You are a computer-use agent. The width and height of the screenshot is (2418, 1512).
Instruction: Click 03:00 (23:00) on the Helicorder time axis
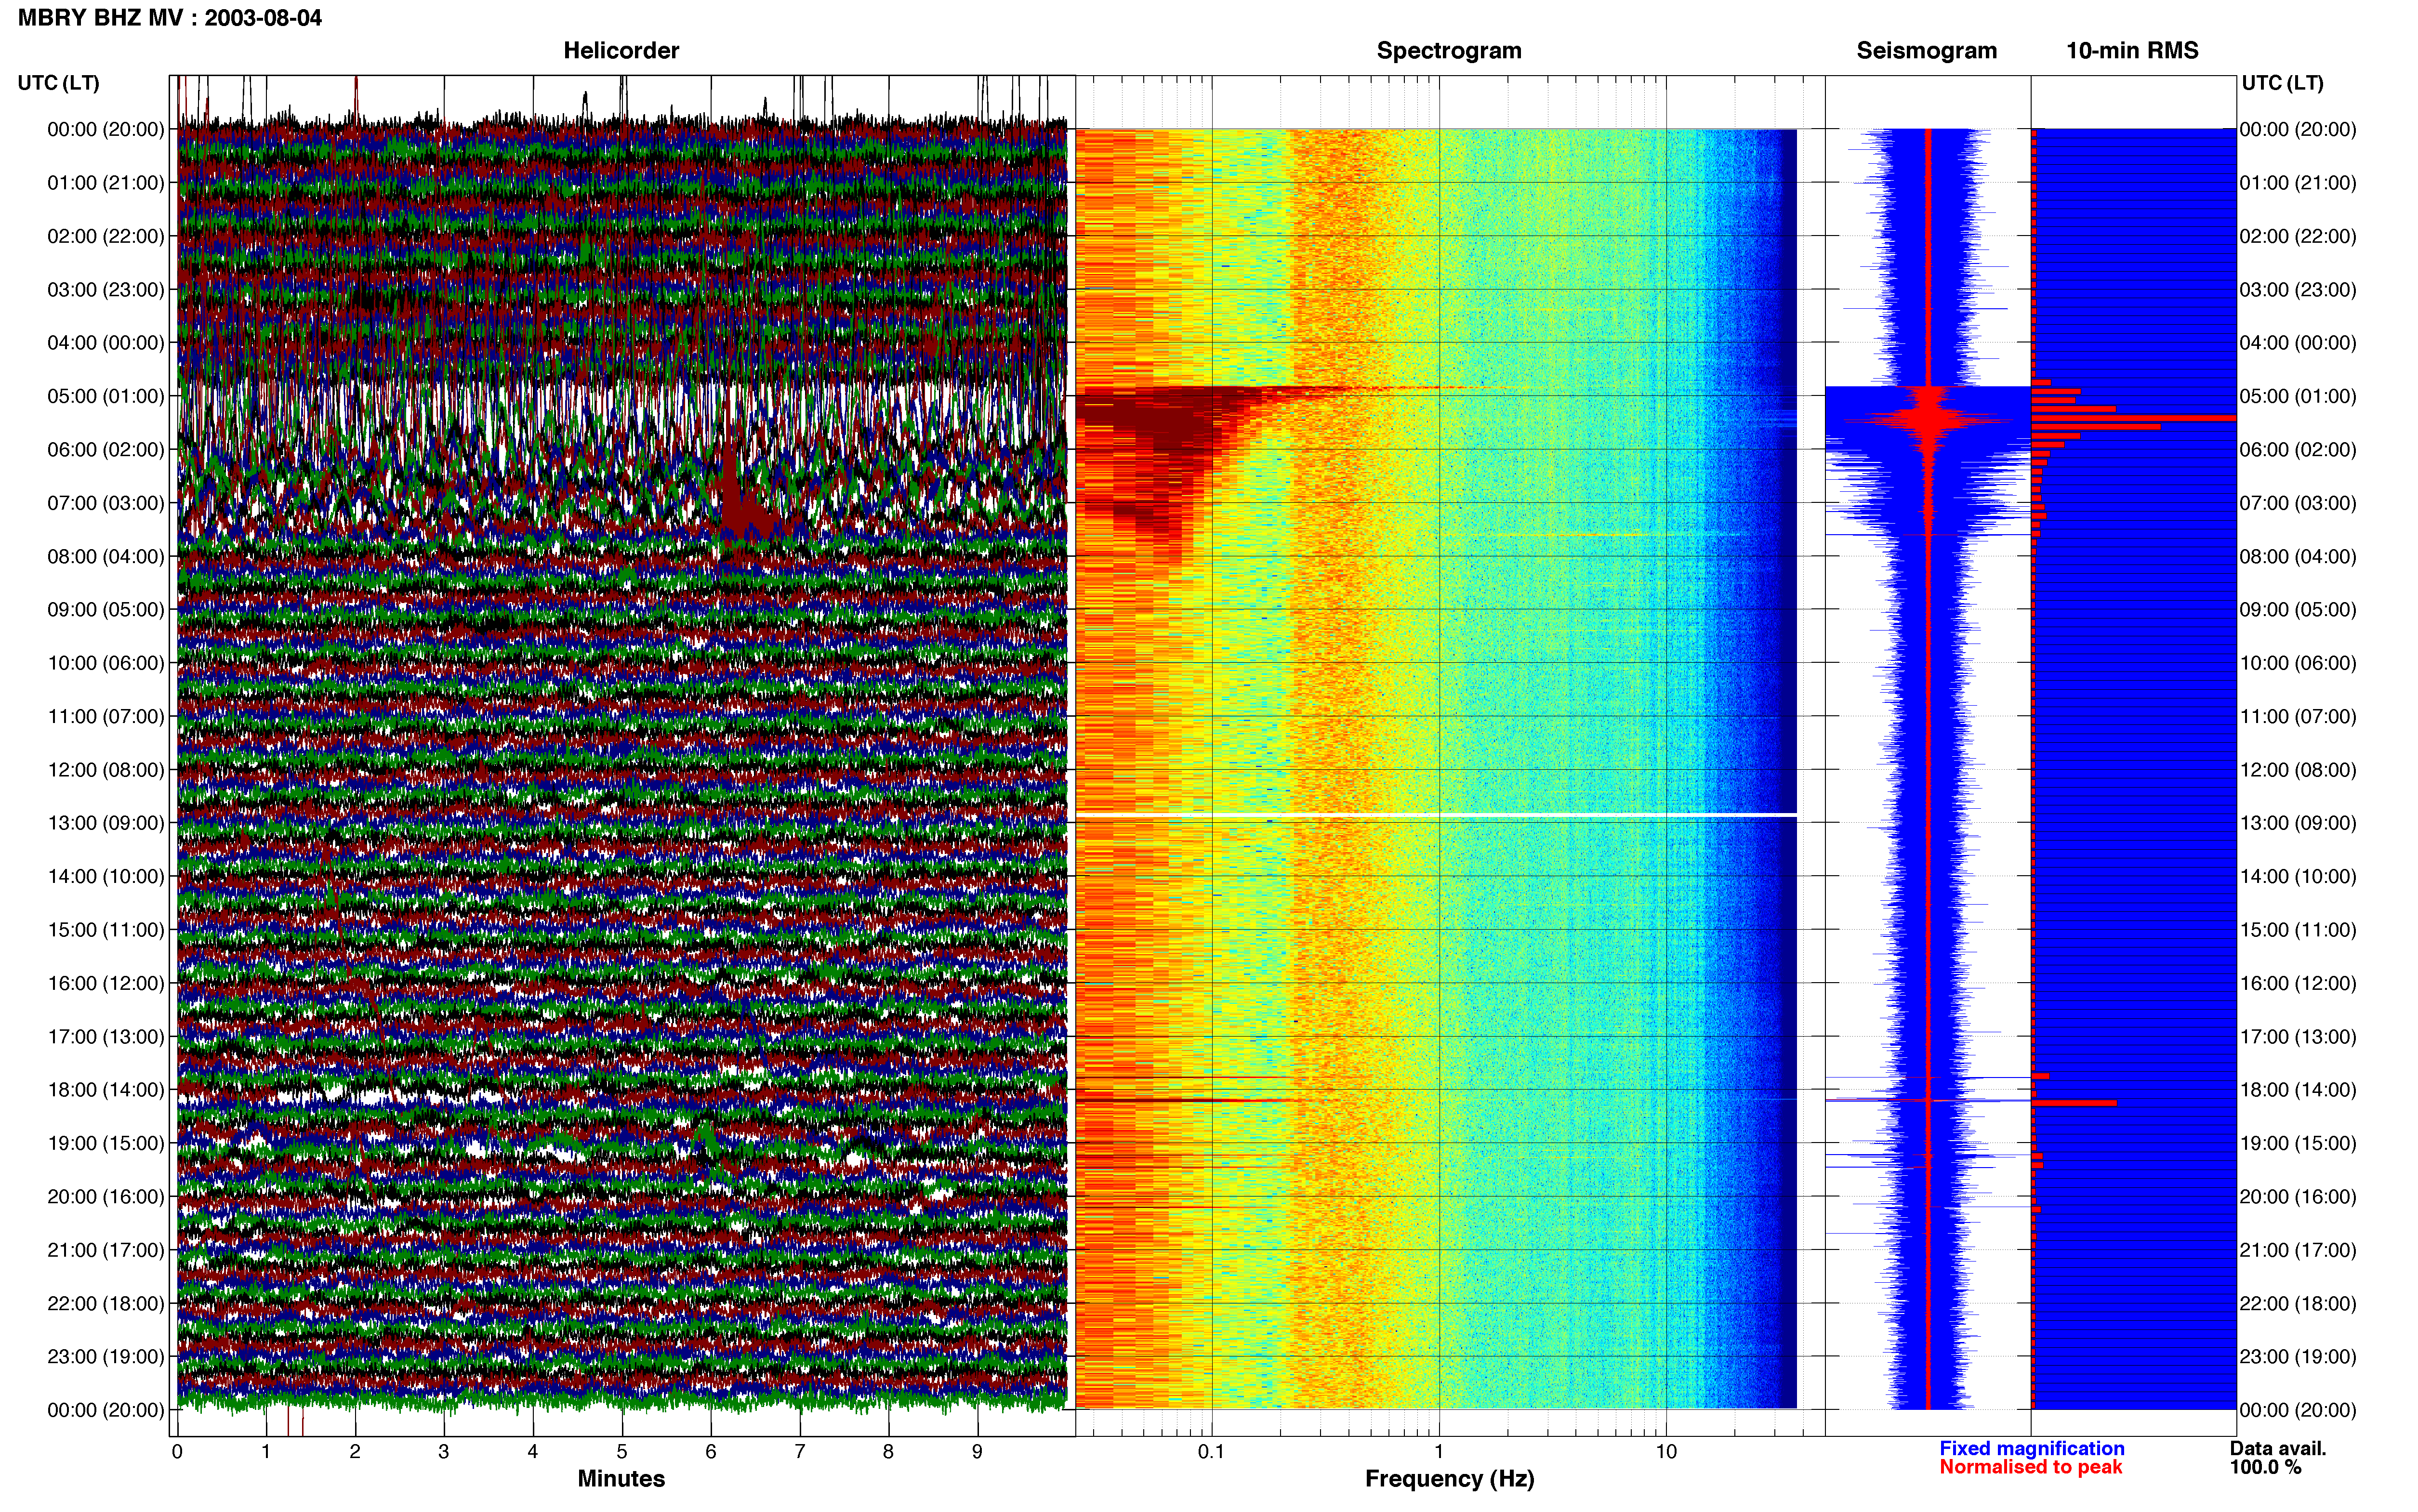(106, 290)
